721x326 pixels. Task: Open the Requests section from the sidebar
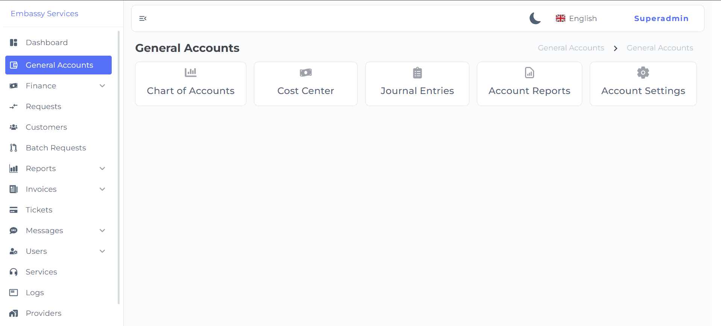click(43, 106)
